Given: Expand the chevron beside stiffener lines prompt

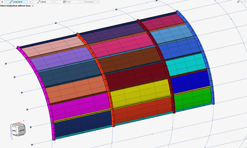Looking at the screenshot, I should [x=33, y=6].
